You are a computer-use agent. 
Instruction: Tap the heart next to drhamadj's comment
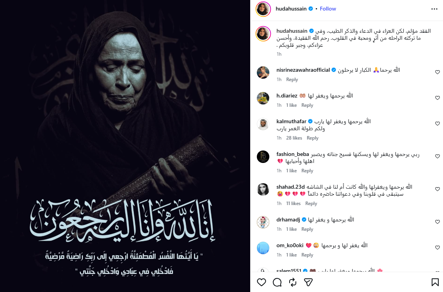pyautogui.click(x=438, y=222)
